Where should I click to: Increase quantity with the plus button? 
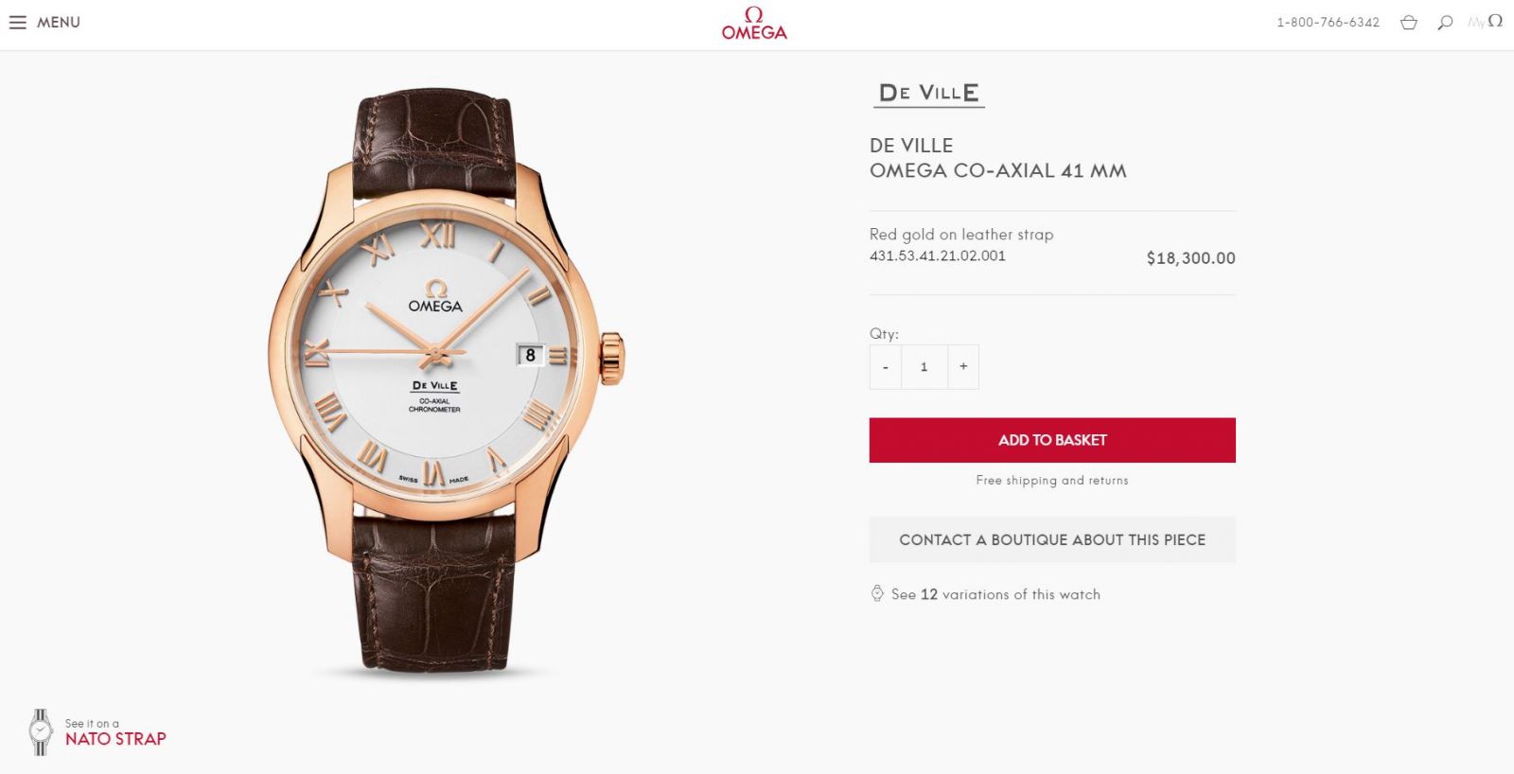[x=963, y=367]
